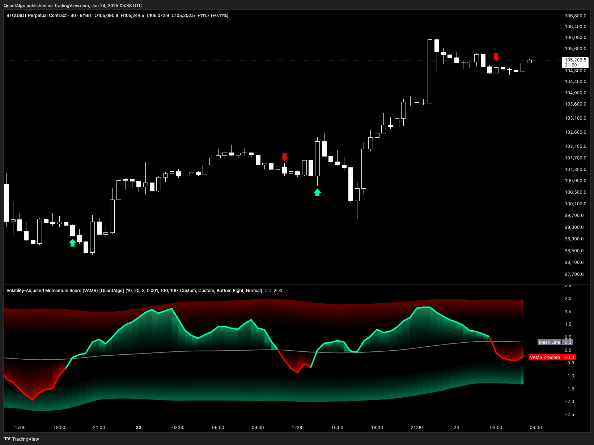Click the blue 0.0 value in indicator legend
Screen dimensions: 594x445
click(268, 291)
